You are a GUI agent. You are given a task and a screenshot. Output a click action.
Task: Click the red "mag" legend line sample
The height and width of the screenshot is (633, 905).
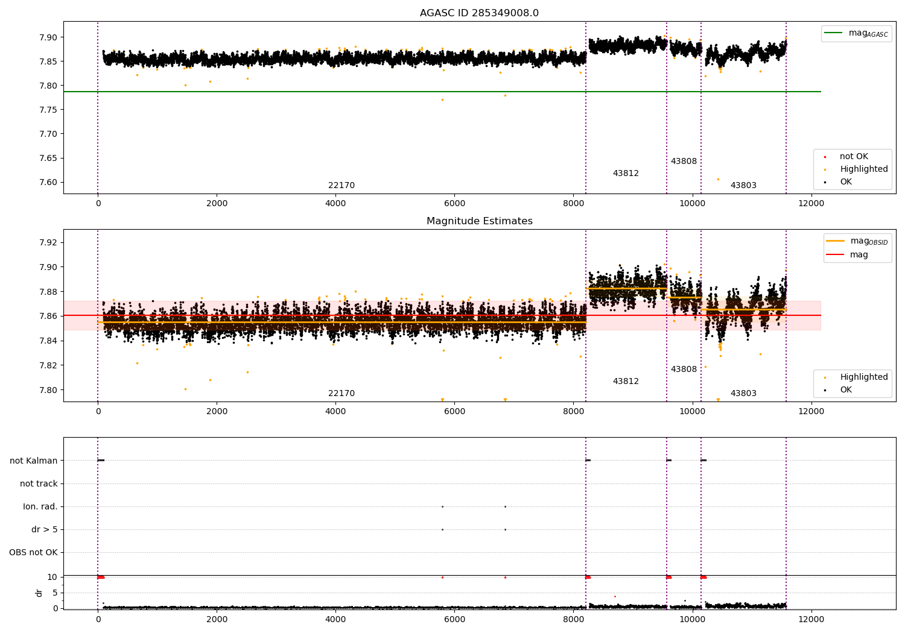click(836, 254)
